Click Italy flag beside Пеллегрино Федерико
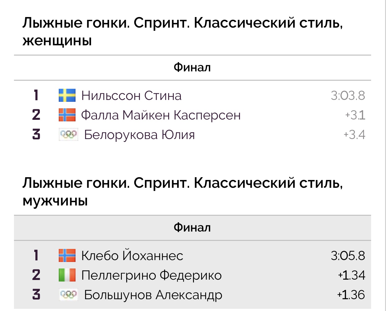 point(67,275)
